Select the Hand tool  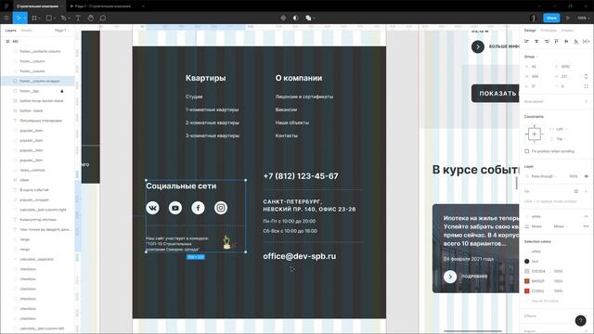point(91,18)
